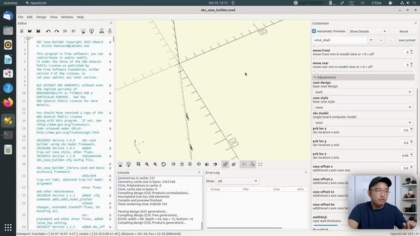Click the Open file icon in Editor toolbar
Image resolution: width=420 pixels, height=236 pixels.
coord(30,31)
